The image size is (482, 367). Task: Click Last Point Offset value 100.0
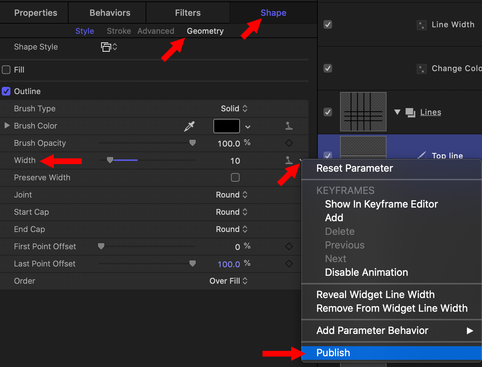coord(229,264)
